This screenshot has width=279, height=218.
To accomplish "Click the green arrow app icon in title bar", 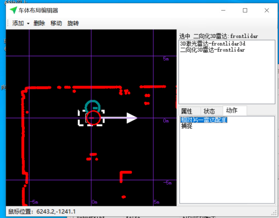I will pos(13,11).
